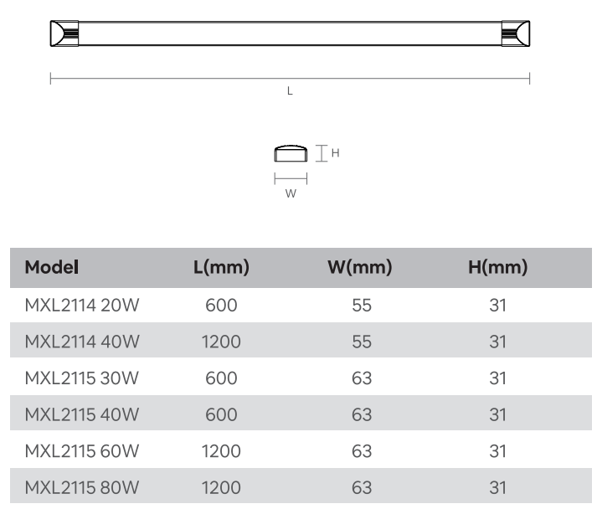Click the long fixture body drawing
Viewport: 597px width, 509px height.
click(290, 33)
